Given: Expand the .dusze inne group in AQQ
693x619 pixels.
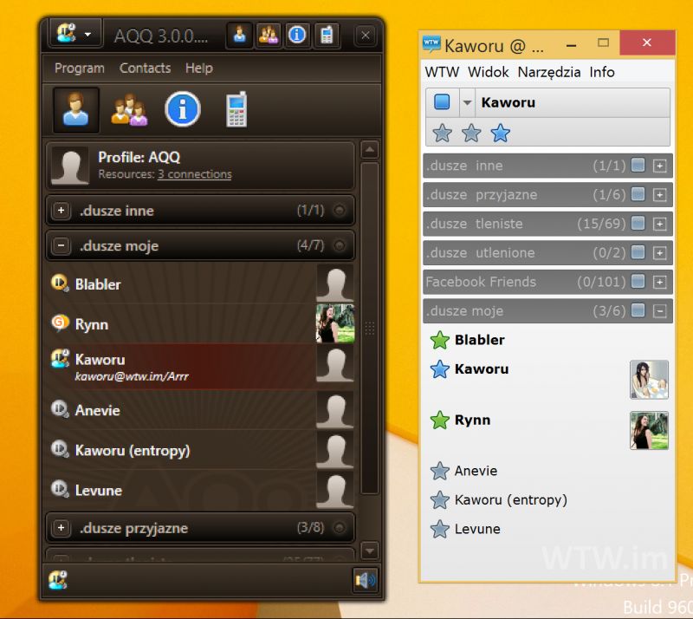Looking at the screenshot, I should pyautogui.click(x=61, y=210).
